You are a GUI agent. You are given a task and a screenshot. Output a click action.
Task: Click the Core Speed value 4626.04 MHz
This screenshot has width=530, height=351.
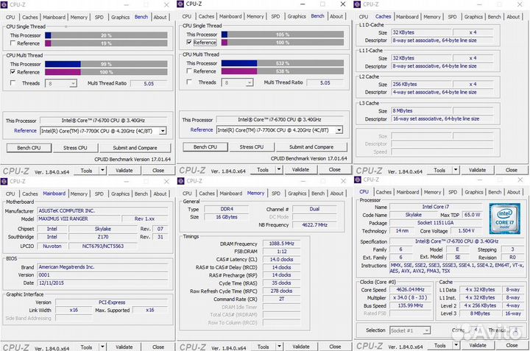click(x=410, y=289)
